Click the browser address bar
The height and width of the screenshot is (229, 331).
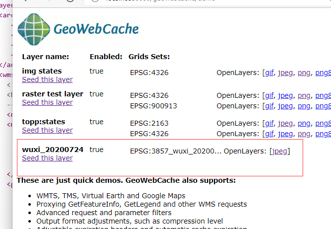pyautogui.click(x=199, y=2)
